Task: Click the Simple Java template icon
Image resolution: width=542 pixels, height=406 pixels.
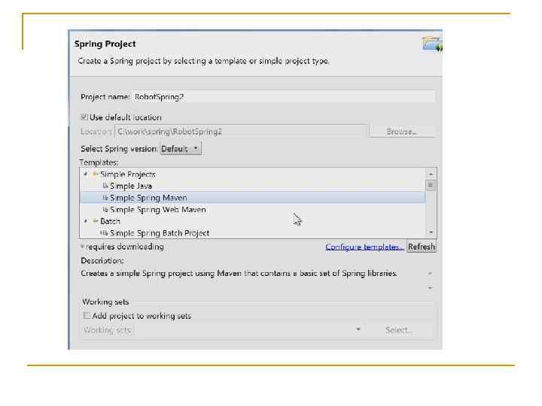Action: (105, 186)
